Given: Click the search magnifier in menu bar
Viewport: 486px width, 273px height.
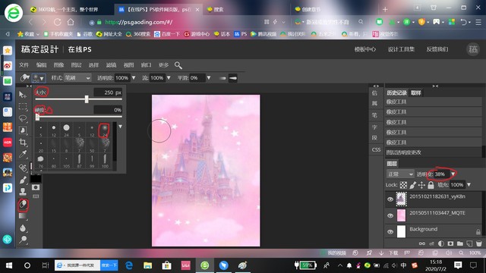Looking at the screenshot, I should (178, 65).
